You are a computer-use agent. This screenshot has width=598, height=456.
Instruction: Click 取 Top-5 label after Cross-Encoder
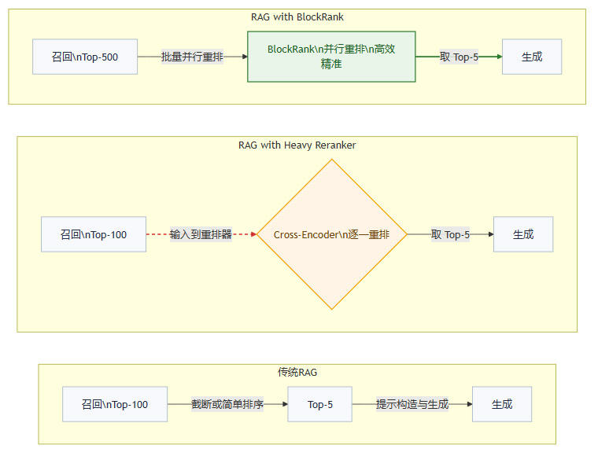click(450, 234)
